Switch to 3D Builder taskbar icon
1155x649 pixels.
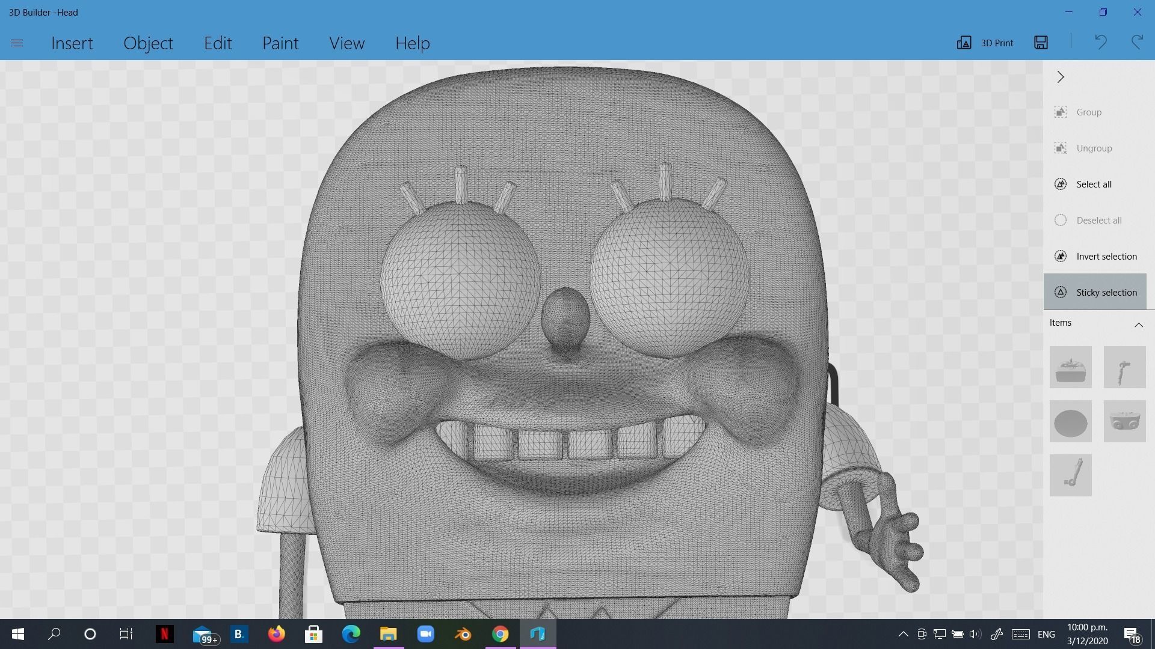click(x=537, y=634)
